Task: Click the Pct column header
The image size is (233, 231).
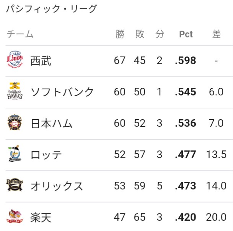Action: 186,34
